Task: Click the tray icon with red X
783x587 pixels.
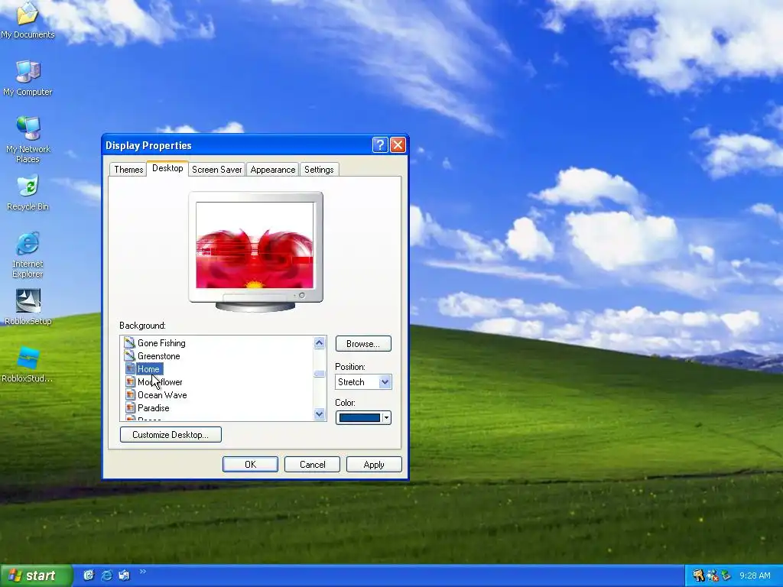Action: point(712,576)
